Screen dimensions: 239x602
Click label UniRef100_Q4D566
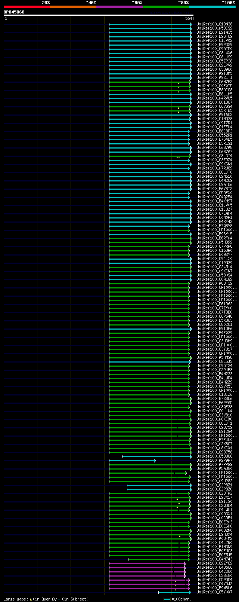214,568
